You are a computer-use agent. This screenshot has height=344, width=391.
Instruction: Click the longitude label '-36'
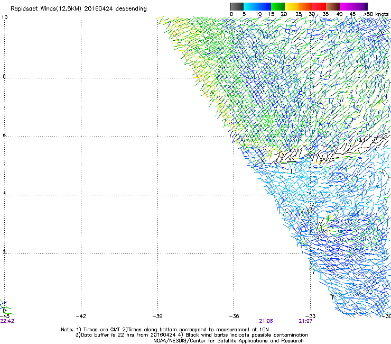point(234,316)
